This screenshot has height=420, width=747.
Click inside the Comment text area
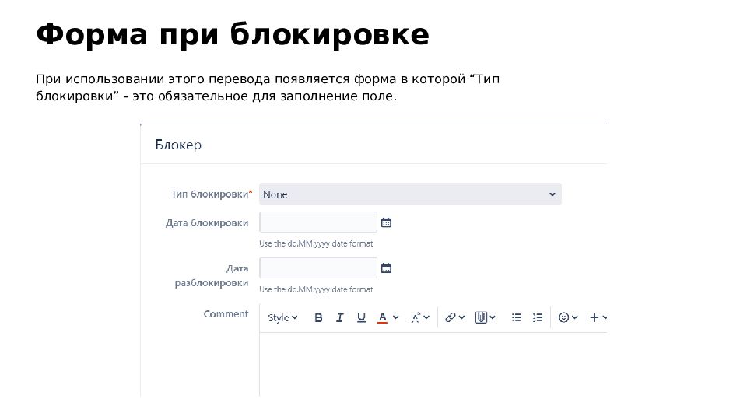(x=432, y=364)
